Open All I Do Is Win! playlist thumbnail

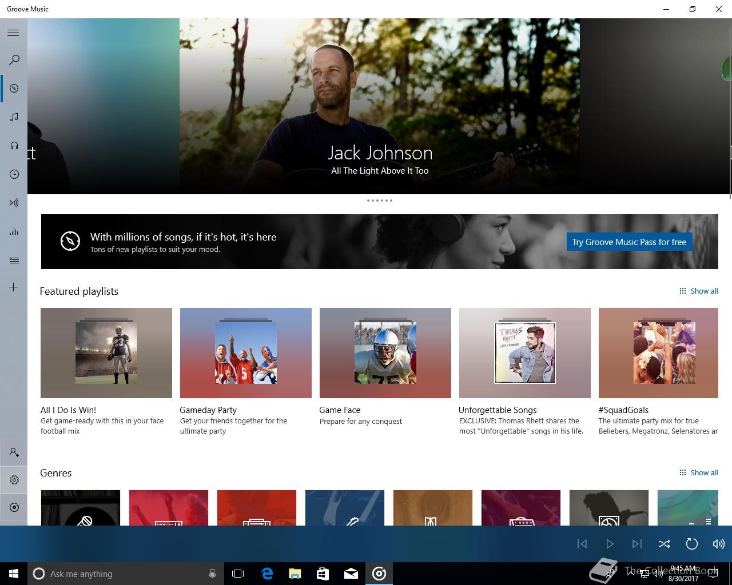pos(106,353)
